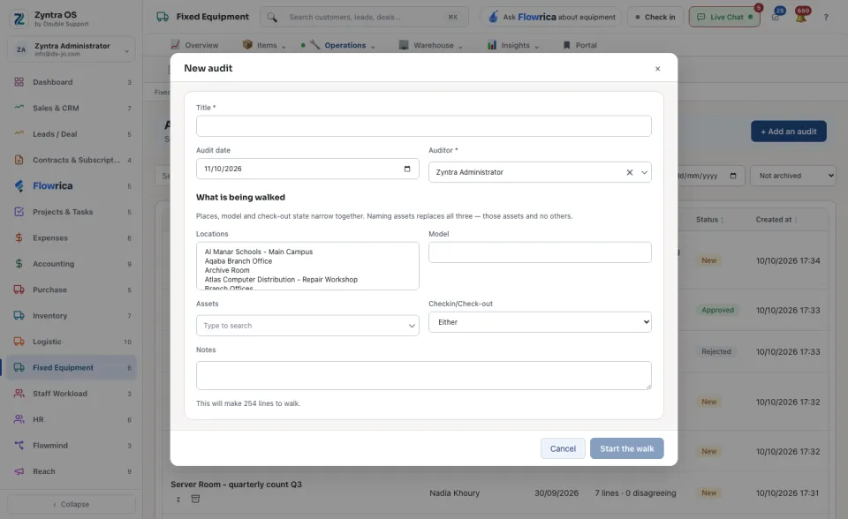Viewport: 848px width, 519px height.
Task: Focus the Model input field
Action: click(540, 252)
